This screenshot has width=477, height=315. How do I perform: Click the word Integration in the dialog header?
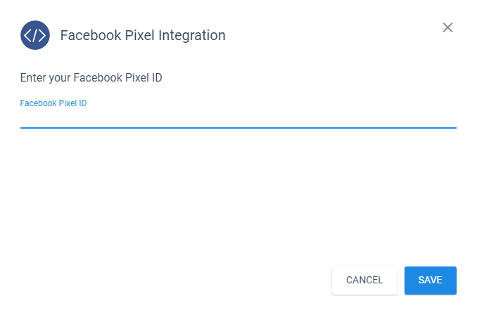192,36
